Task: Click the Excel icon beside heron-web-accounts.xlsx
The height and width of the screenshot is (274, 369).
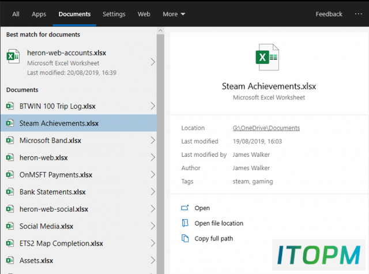Action: tap(13, 57)
